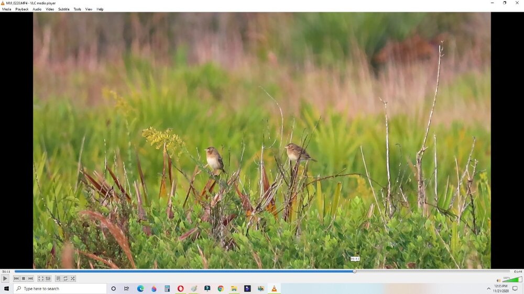This screenshot has width=524, height=294.
Task: Click the taskbar search box
Action: coord(60,289)
